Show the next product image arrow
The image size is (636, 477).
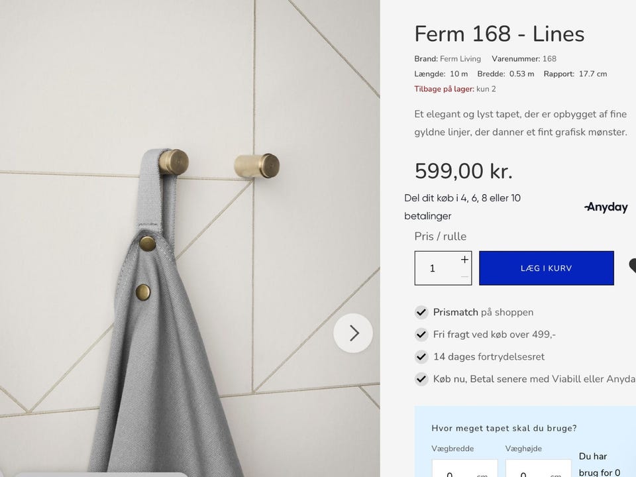pos(353,333)
